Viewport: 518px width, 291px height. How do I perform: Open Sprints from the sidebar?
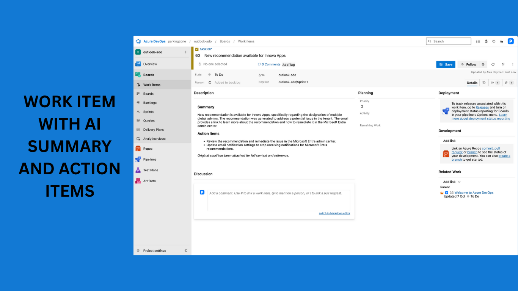point(148,111)
